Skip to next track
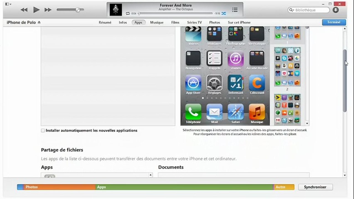The height and width of the screenshot is (199, 354). [48, 10]
